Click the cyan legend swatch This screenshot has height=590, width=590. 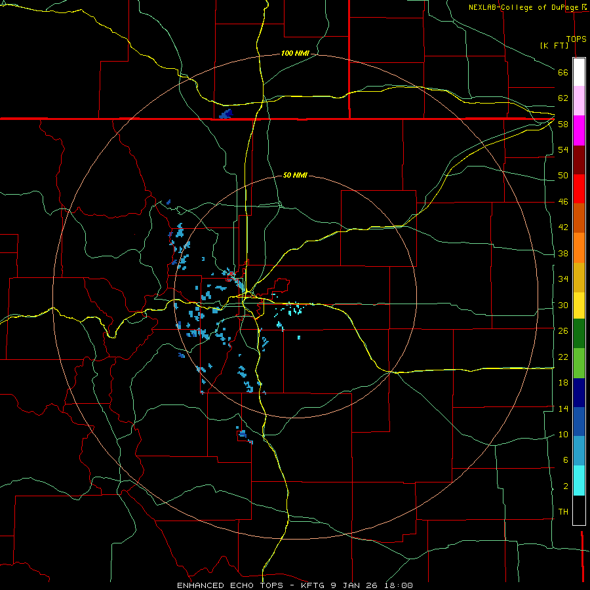pos(579,481)
